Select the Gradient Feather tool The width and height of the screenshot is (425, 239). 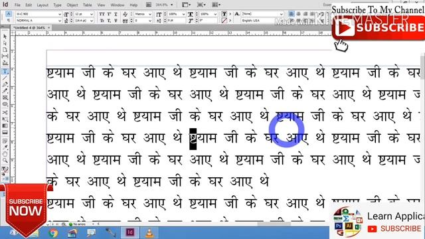click(5, 133)
